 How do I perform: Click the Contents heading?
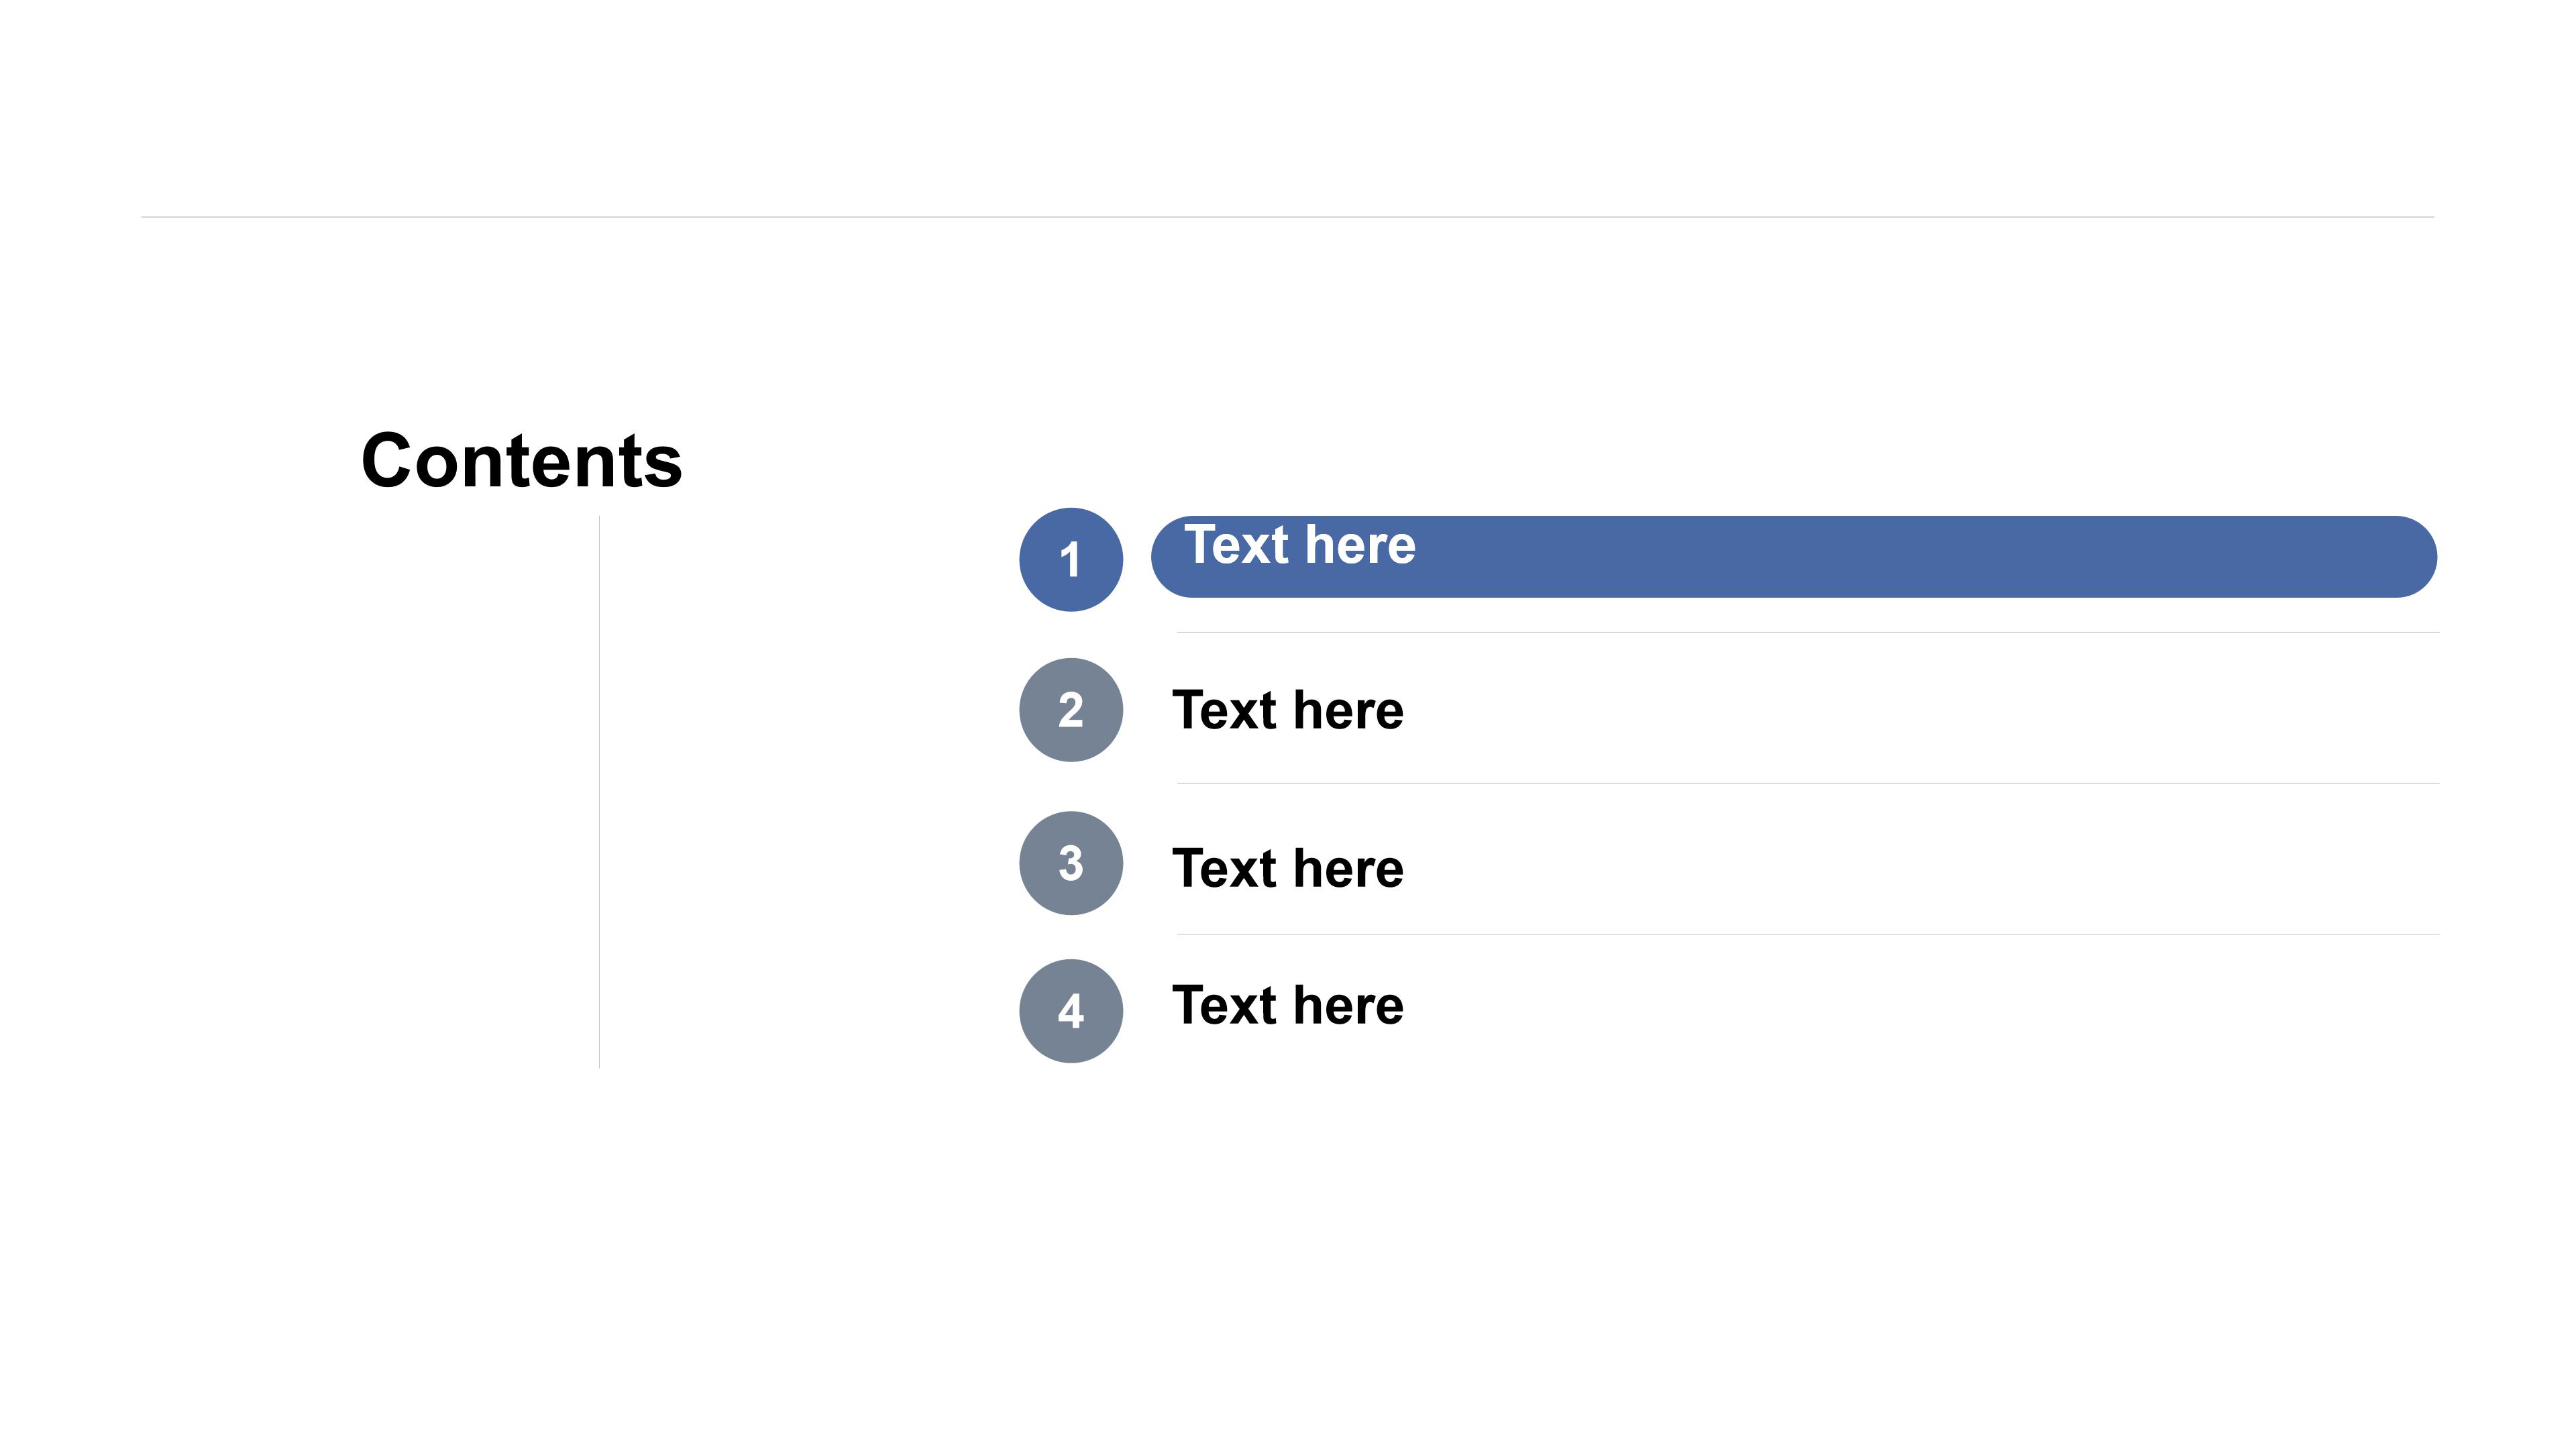pos(521,461)
